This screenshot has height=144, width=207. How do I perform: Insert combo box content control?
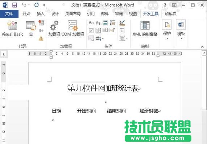click(98, 30)
